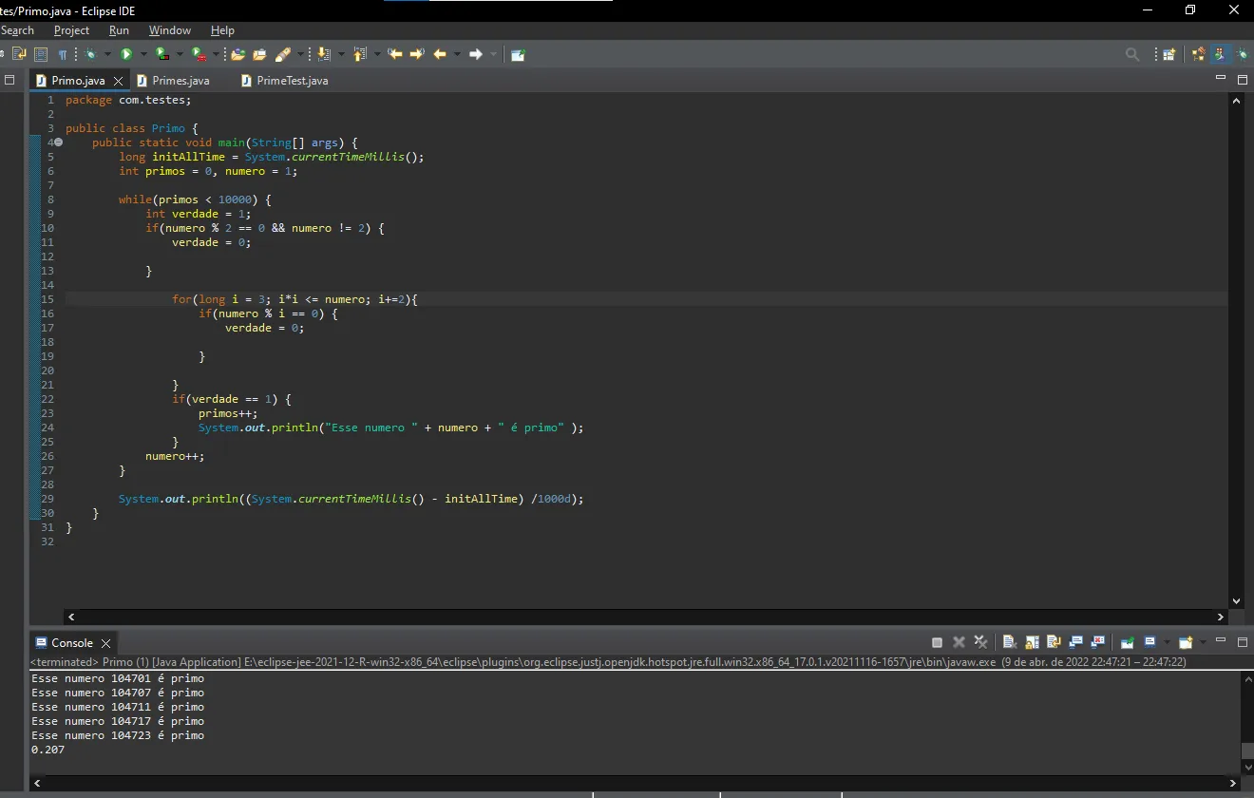Toggle Show Whitespace Characters pilcrow icon
Screen dimensions: 1254x798
point(63,54)
